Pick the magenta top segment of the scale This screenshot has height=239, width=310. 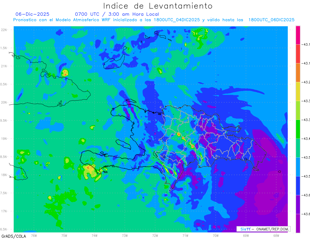(x=298, y=35)
